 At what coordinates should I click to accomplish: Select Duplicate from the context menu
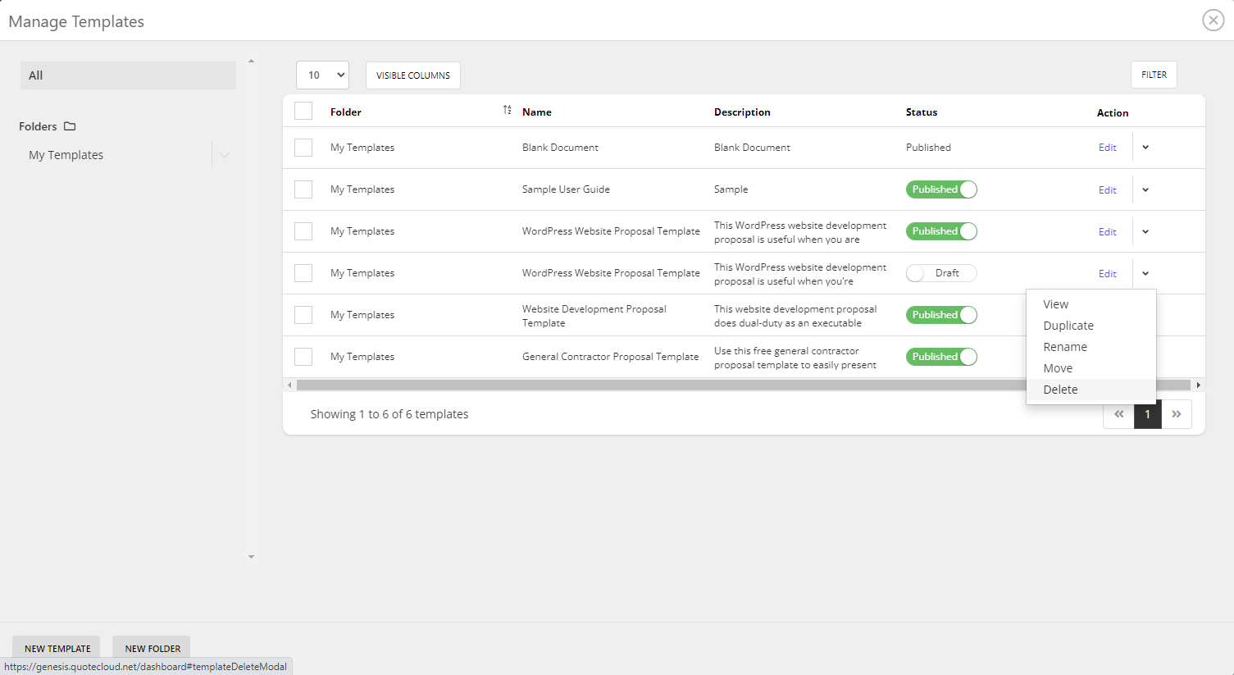[1068, 325]
